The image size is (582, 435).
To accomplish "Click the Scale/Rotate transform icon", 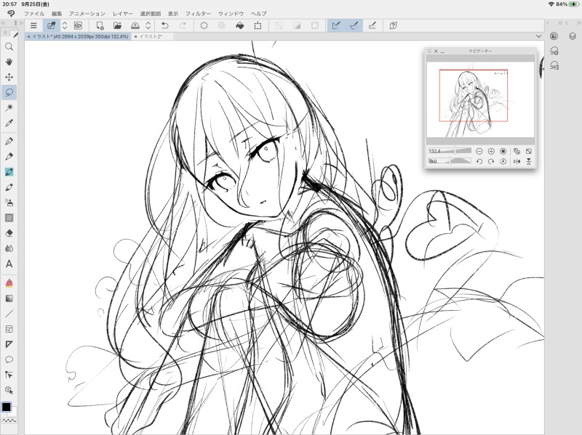I will click(x=258, y=25).
